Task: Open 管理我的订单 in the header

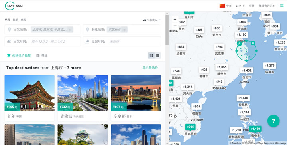Action: pos(267,6)
